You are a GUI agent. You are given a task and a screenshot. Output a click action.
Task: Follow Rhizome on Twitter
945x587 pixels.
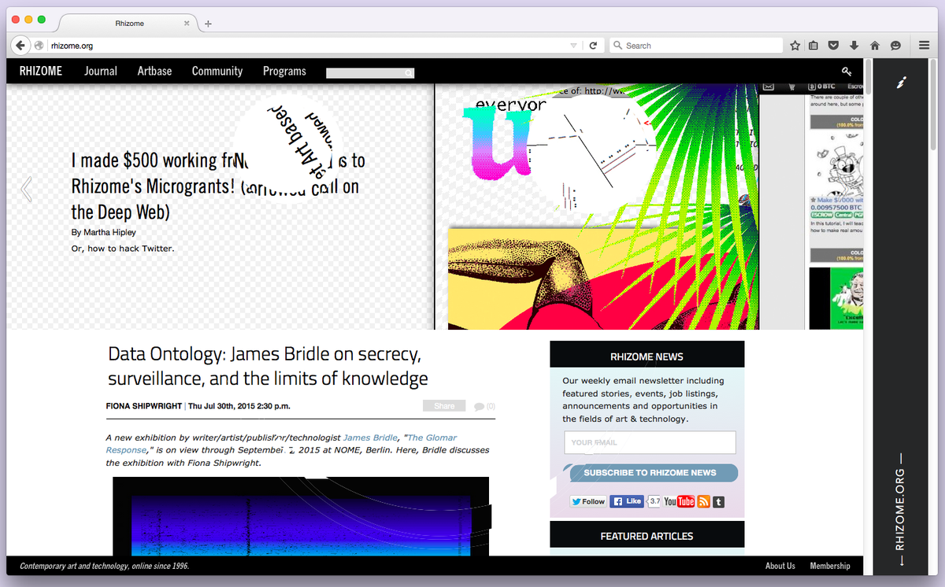tap(588, 501)
